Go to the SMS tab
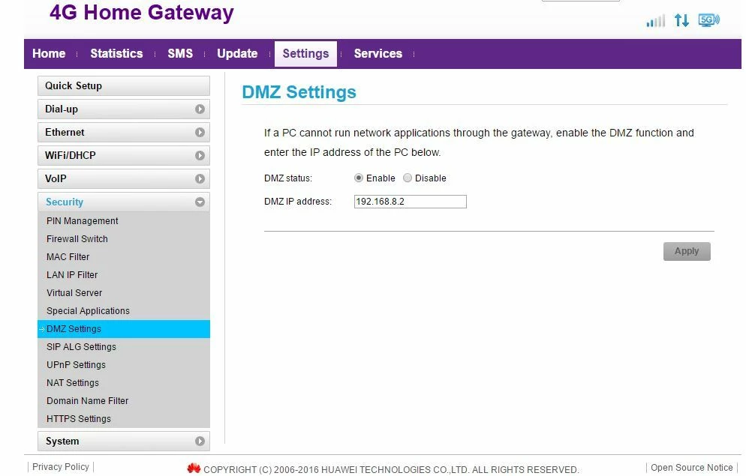Screen dimensions: 746x476 [180, 54]
